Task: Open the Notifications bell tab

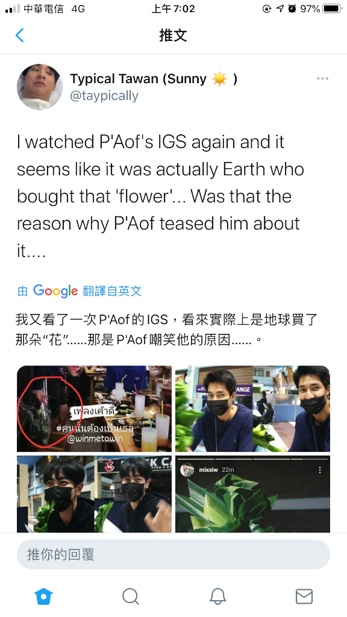Action: click(x=217, y=596)
